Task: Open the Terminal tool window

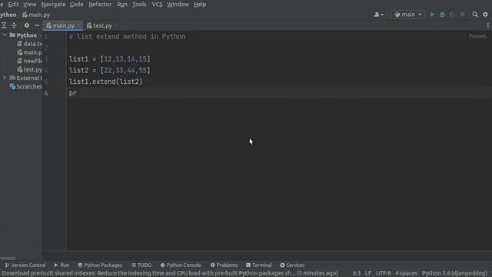Action: point(259,265)
